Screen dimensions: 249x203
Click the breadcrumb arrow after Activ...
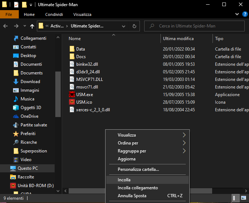[67, 26]
